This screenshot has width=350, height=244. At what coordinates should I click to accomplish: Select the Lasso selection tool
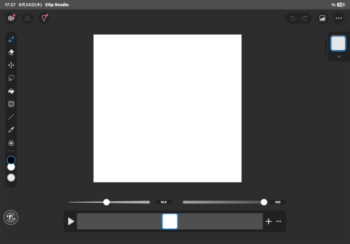[x=11, y=78]
